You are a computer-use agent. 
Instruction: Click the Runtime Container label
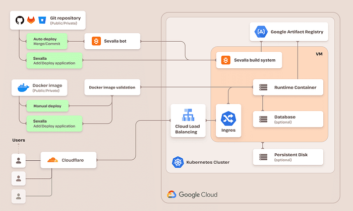click(295, 87)
